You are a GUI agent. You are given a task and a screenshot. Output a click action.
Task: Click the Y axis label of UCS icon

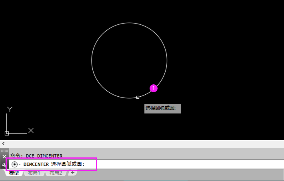pos(10,109)
